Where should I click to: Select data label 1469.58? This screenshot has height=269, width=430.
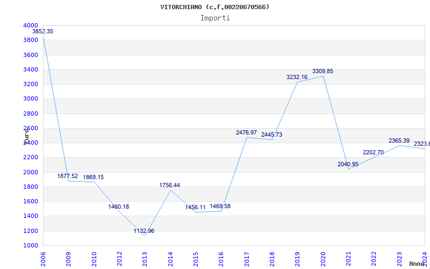220,206
